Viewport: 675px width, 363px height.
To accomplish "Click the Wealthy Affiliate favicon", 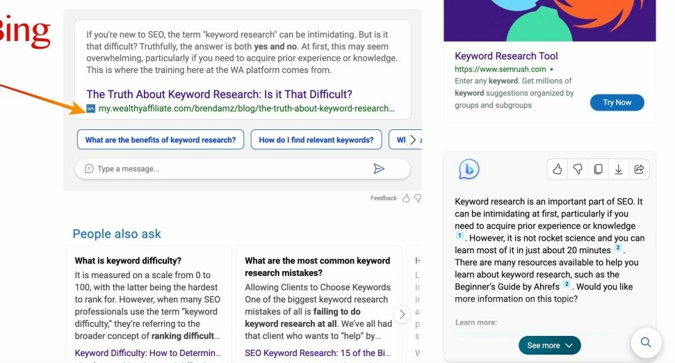I will pos(91,108).
